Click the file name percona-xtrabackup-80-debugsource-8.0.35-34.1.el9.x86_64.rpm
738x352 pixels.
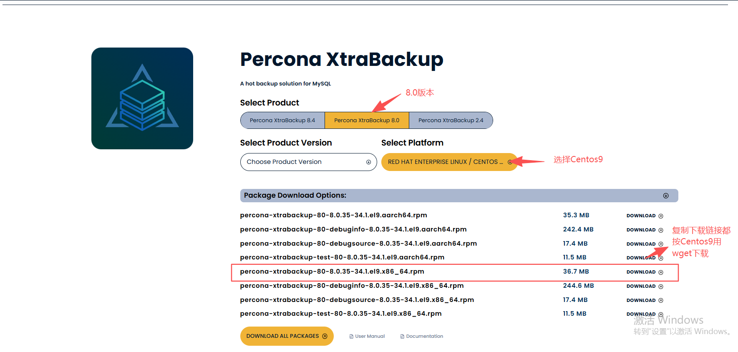point(357,300)
